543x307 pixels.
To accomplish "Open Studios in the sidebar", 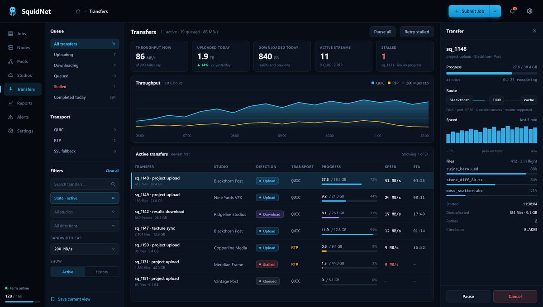I will coord(23,76).
